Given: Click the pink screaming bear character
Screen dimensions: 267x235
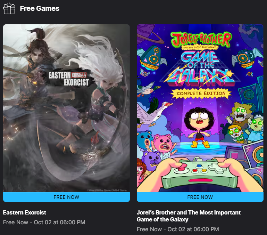Looking at the screenshot, I should click(164, 143).
